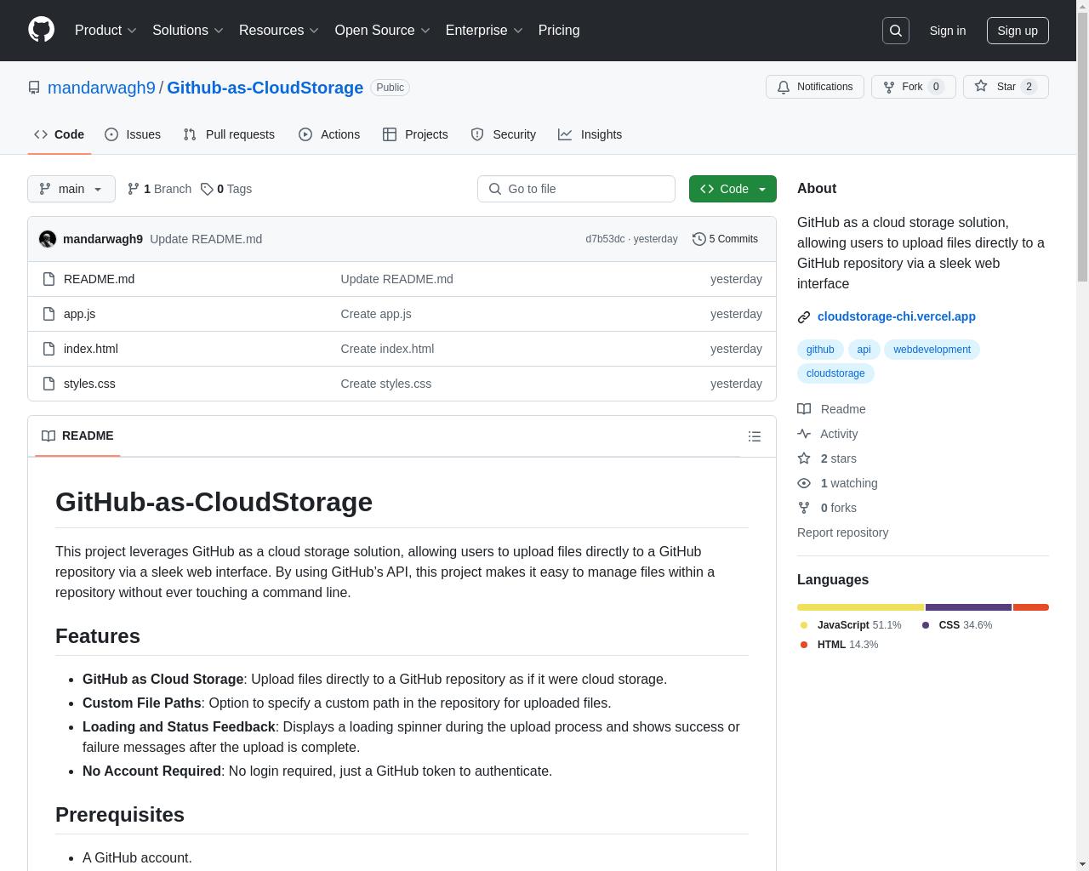Click the fork icon in Fork button
Image resolution: width=1089 pixels, height=871 pixels.
[889, 87]
